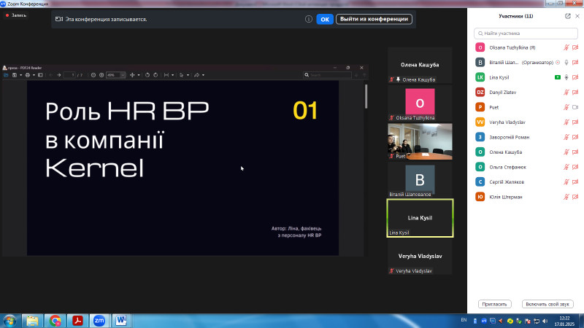Screen dimensions: 584x328
Task: Select Ольга Стефанюк in participants list
Action: click(510, 167)
